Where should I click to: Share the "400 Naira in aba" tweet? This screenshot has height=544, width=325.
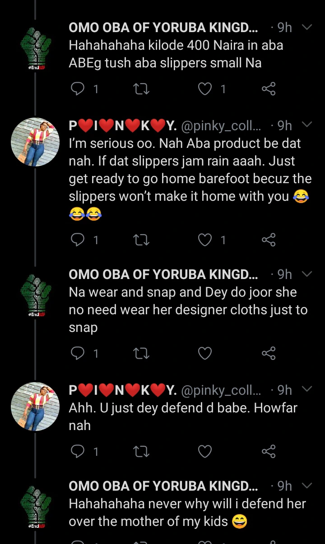click(269, 89)
